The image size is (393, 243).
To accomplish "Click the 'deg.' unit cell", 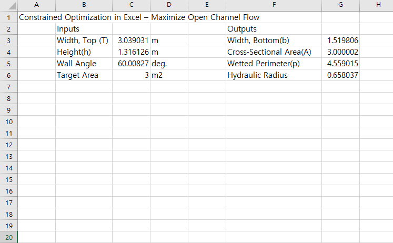I will point(169,64).
